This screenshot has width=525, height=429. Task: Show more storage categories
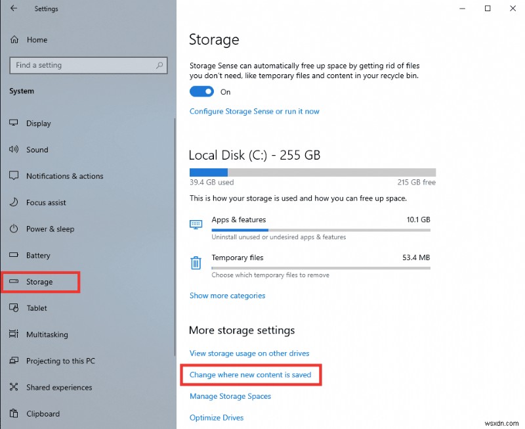coord(227,296)
